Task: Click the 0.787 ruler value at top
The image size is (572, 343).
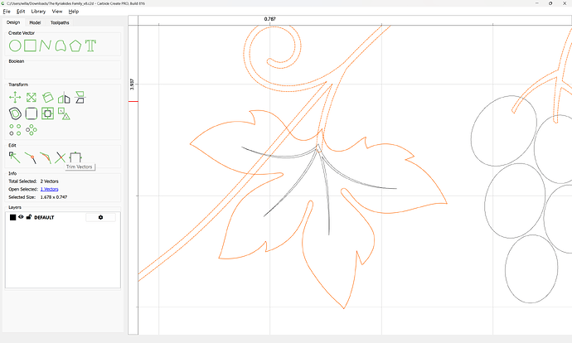Action: tap(270, 19)
